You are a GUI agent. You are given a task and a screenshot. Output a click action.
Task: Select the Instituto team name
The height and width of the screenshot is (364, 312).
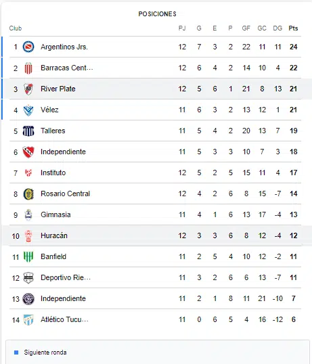[x=53, y=173]
